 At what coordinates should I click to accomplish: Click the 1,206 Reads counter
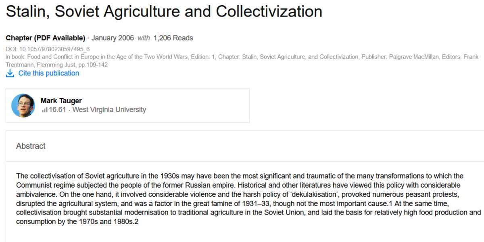(x=173, y=38)
